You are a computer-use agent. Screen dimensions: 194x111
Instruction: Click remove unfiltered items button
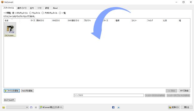pyautogui.click(x=178, y=95)
